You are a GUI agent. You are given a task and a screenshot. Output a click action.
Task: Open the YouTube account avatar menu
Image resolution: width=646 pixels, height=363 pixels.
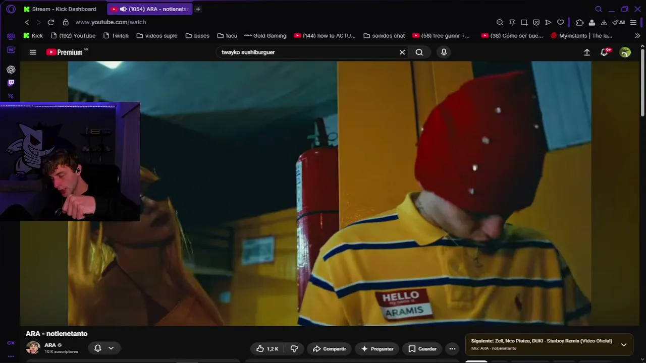click(625, 52)
